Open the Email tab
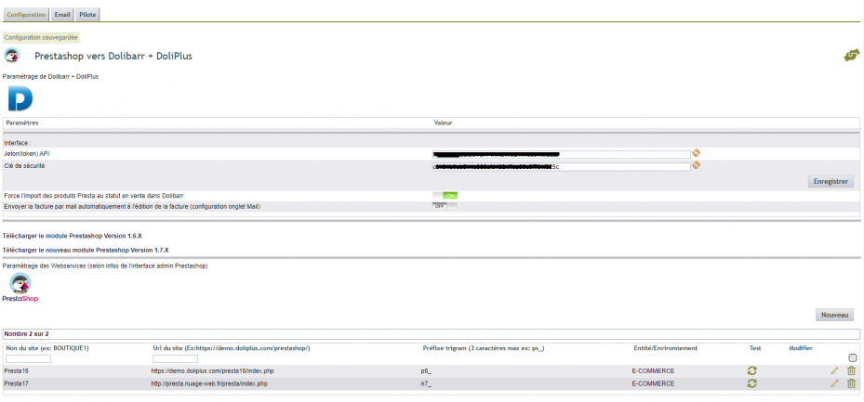Image resolution: width=864 pixels, height=402 pixels. click(62, 15)
